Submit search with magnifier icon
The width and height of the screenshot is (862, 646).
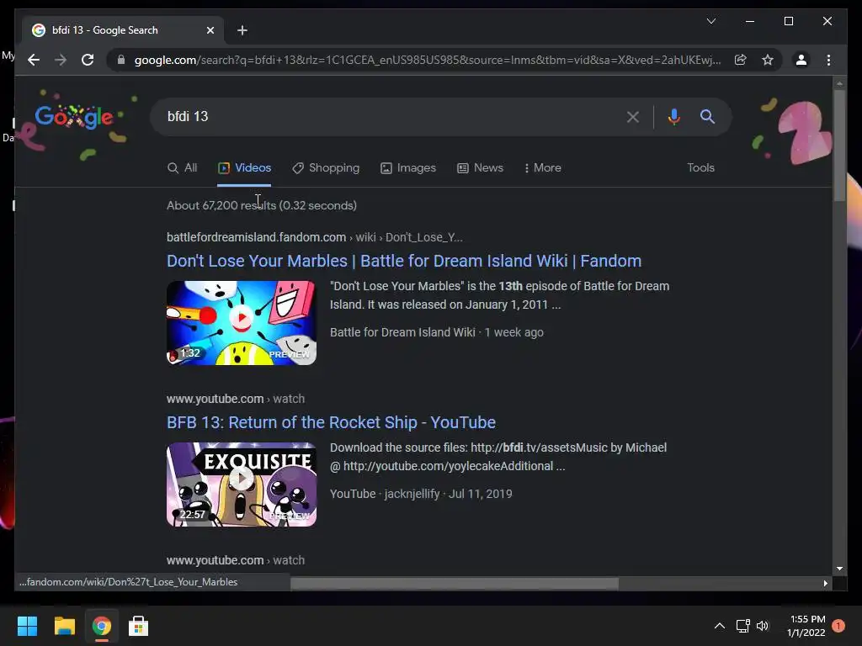coord(707,116)
